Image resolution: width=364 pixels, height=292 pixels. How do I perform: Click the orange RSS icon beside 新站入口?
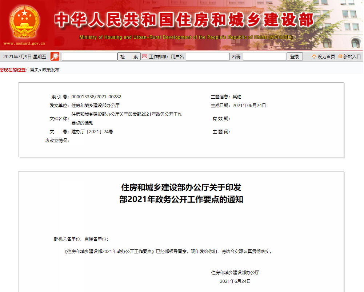pos(340,56)
